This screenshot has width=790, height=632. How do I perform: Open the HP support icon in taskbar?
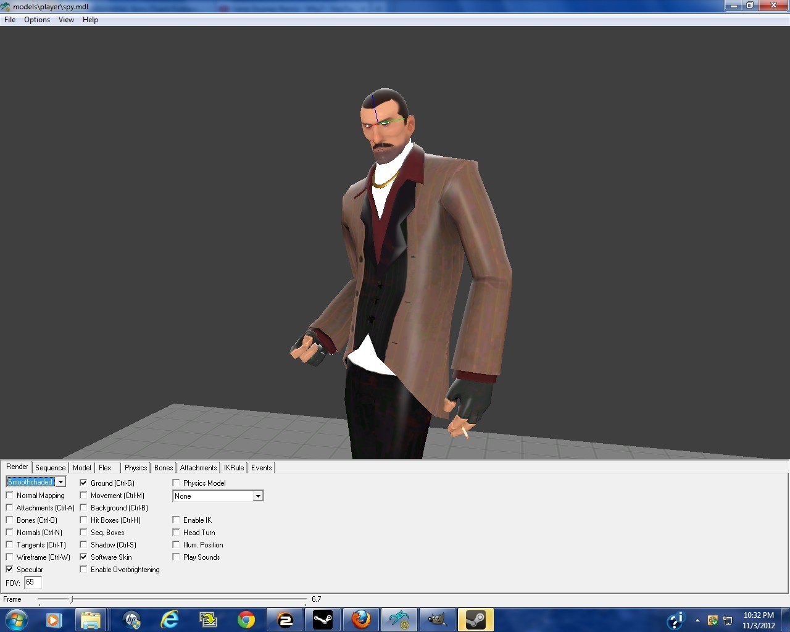[x=131, y=620]
